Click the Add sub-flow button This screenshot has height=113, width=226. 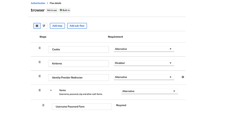pos(77,26)
